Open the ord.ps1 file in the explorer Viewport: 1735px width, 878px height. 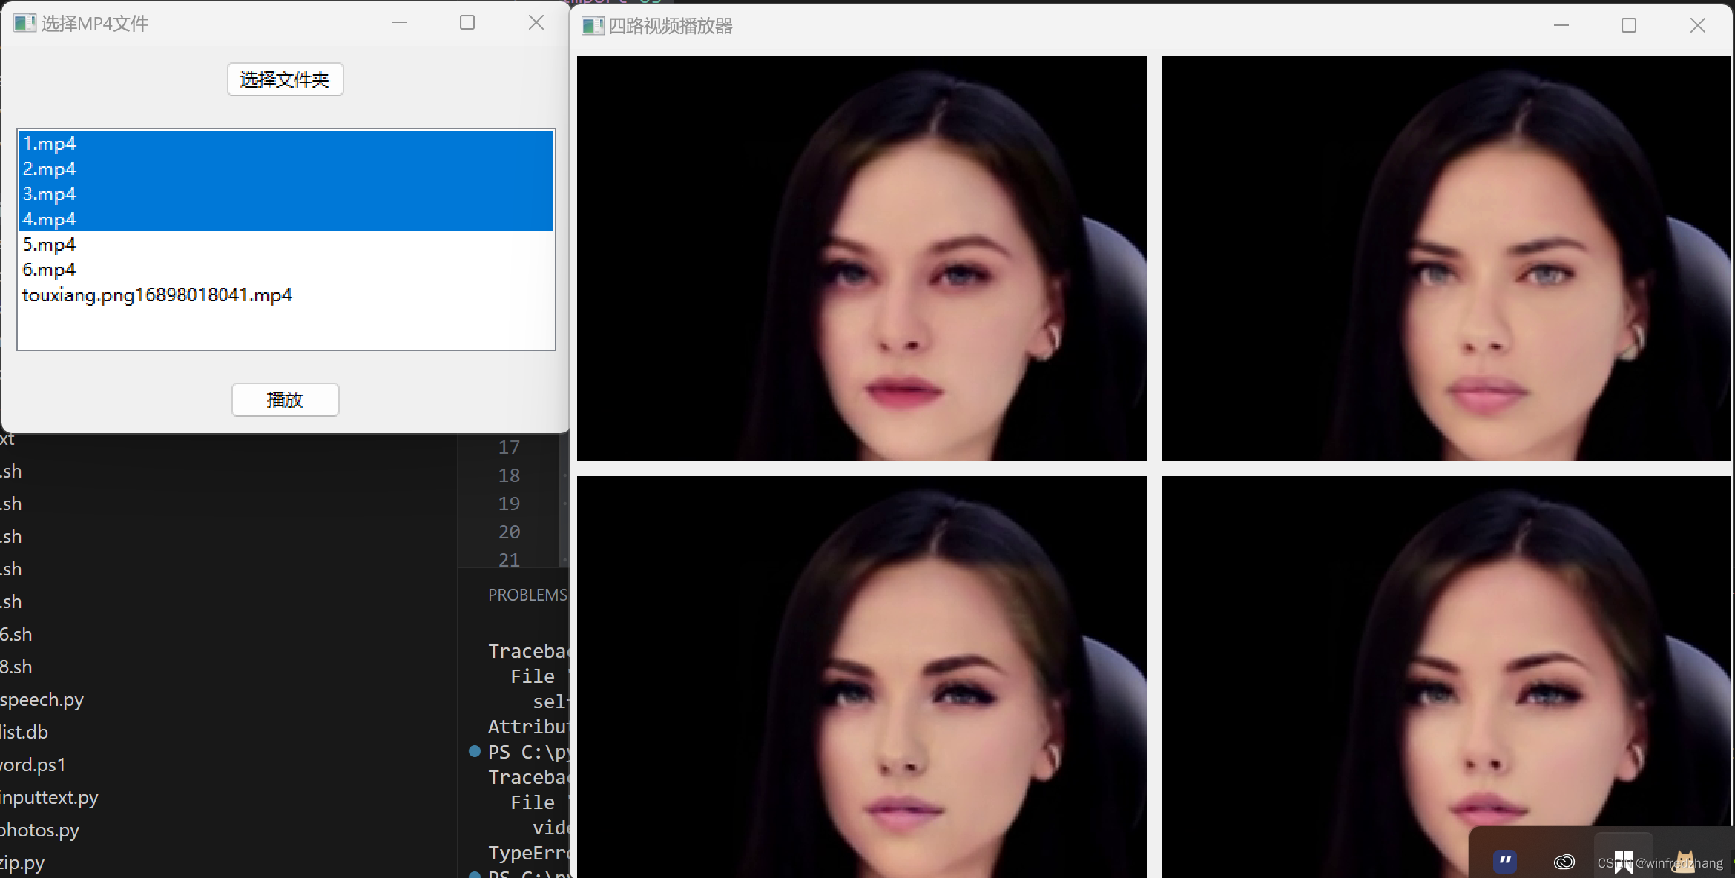click(x=33, y=765)
